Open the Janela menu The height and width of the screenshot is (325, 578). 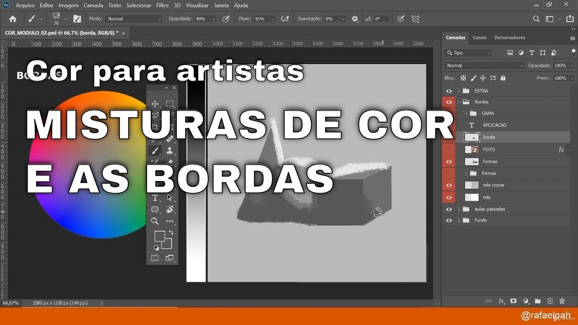(221, 5)
